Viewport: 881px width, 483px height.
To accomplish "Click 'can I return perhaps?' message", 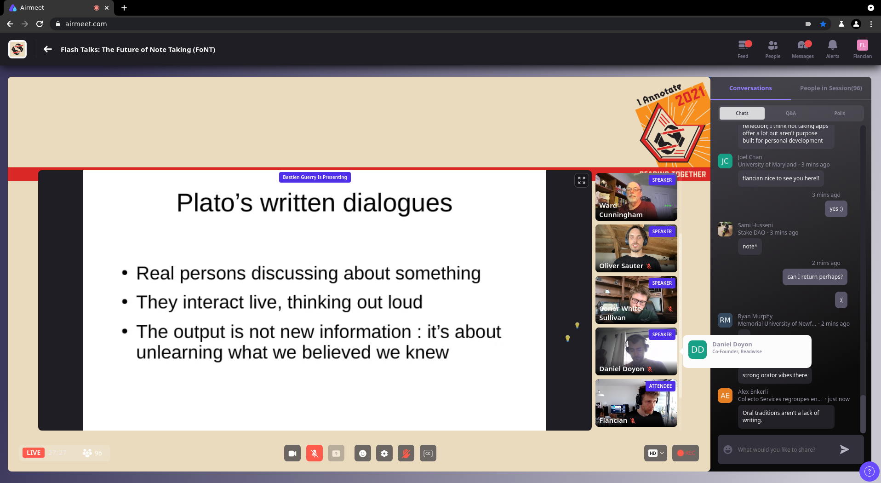I will (815, 277).
